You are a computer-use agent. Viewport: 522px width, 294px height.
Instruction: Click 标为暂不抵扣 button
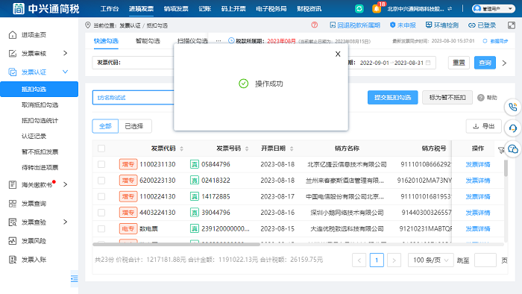[x=447, y=98]
